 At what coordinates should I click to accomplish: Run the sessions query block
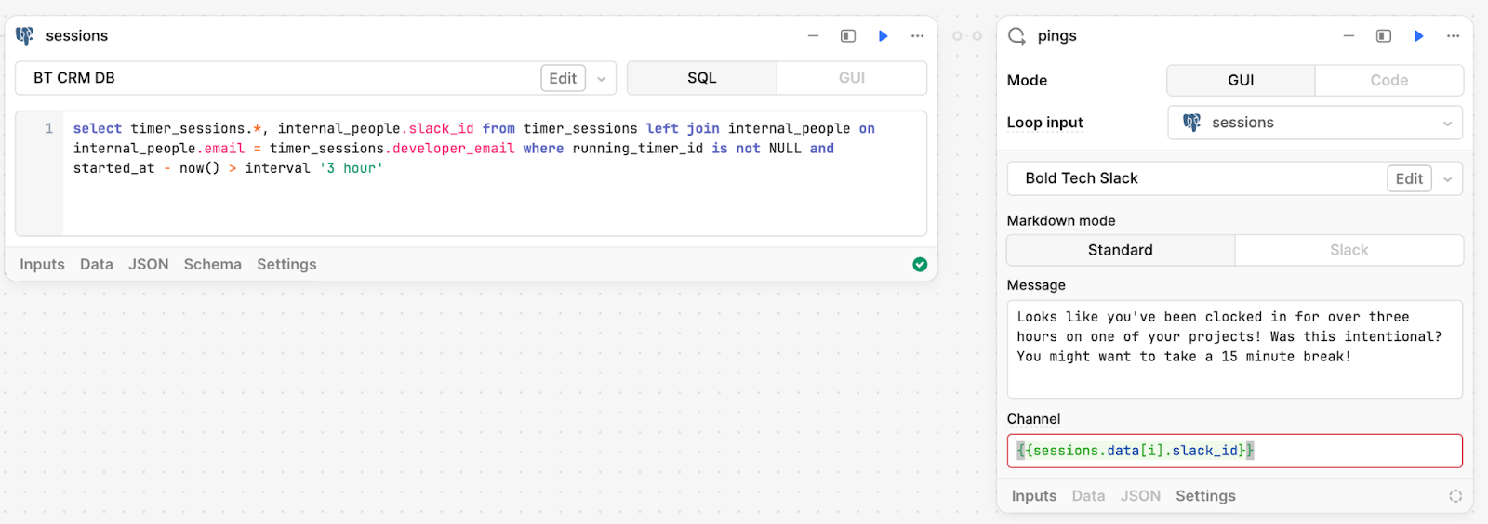point(883,35)
